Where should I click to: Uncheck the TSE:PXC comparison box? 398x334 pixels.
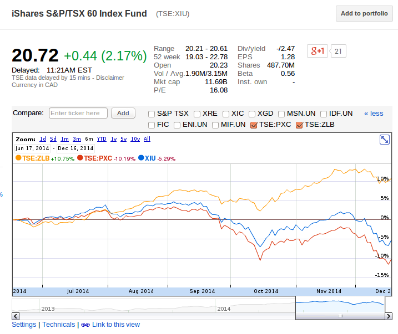coord(254,125)
